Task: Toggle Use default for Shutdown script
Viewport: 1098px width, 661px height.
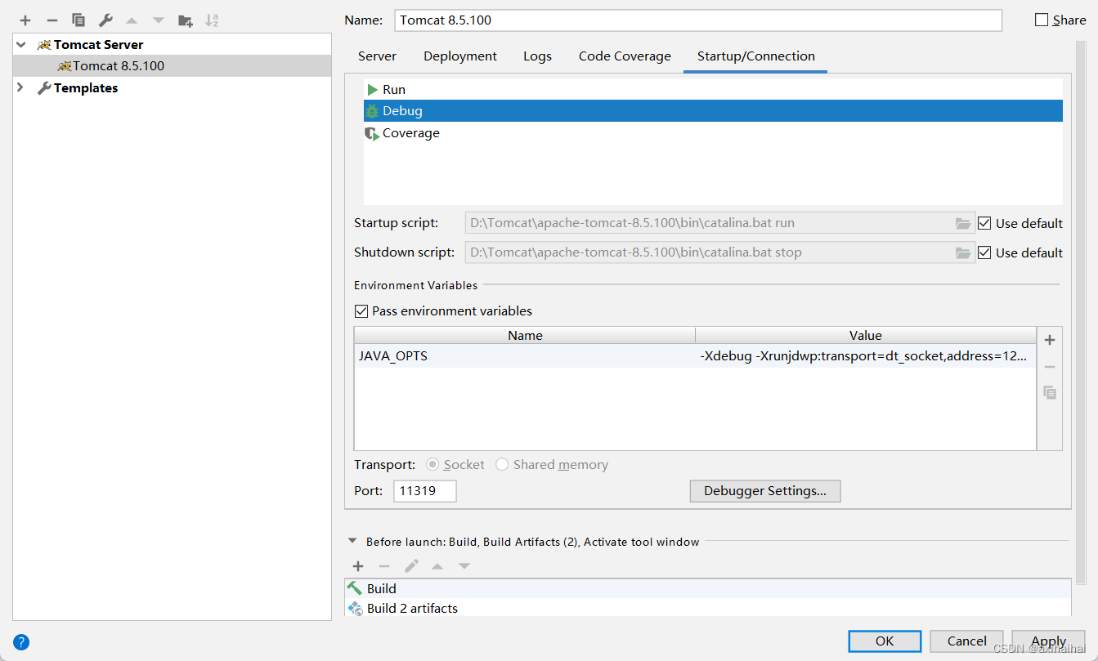Action: click(984, 252)
